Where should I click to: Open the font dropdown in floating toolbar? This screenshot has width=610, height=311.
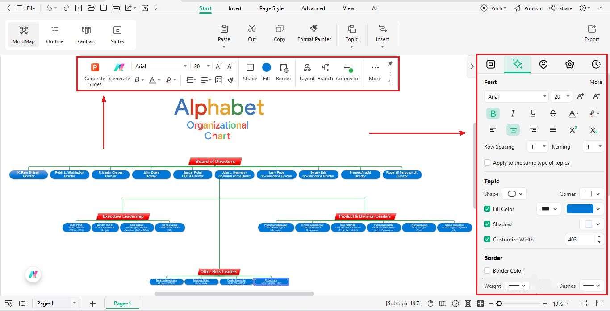point(160,66)
